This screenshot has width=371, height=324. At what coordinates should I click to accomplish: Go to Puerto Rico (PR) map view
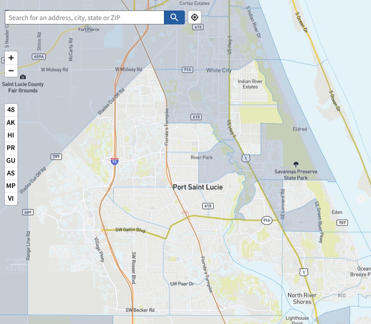(x=11, y=148)
